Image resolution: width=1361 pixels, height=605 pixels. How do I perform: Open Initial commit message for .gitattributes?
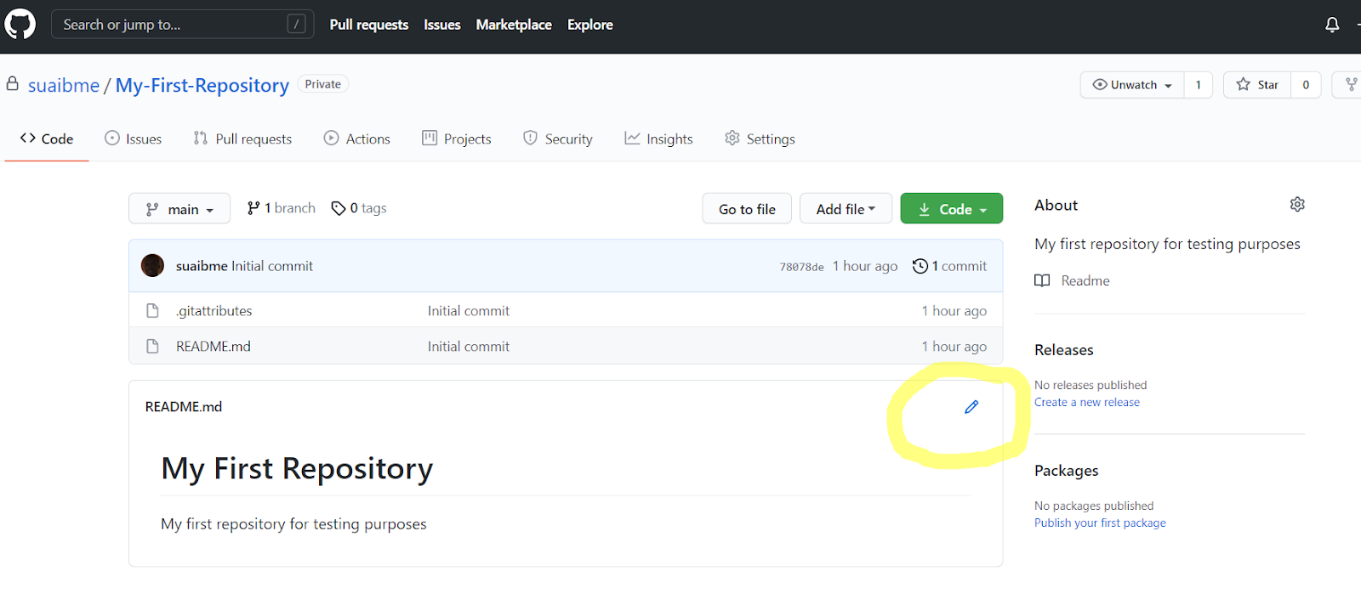pyautogui.click(x=469, y=311)
